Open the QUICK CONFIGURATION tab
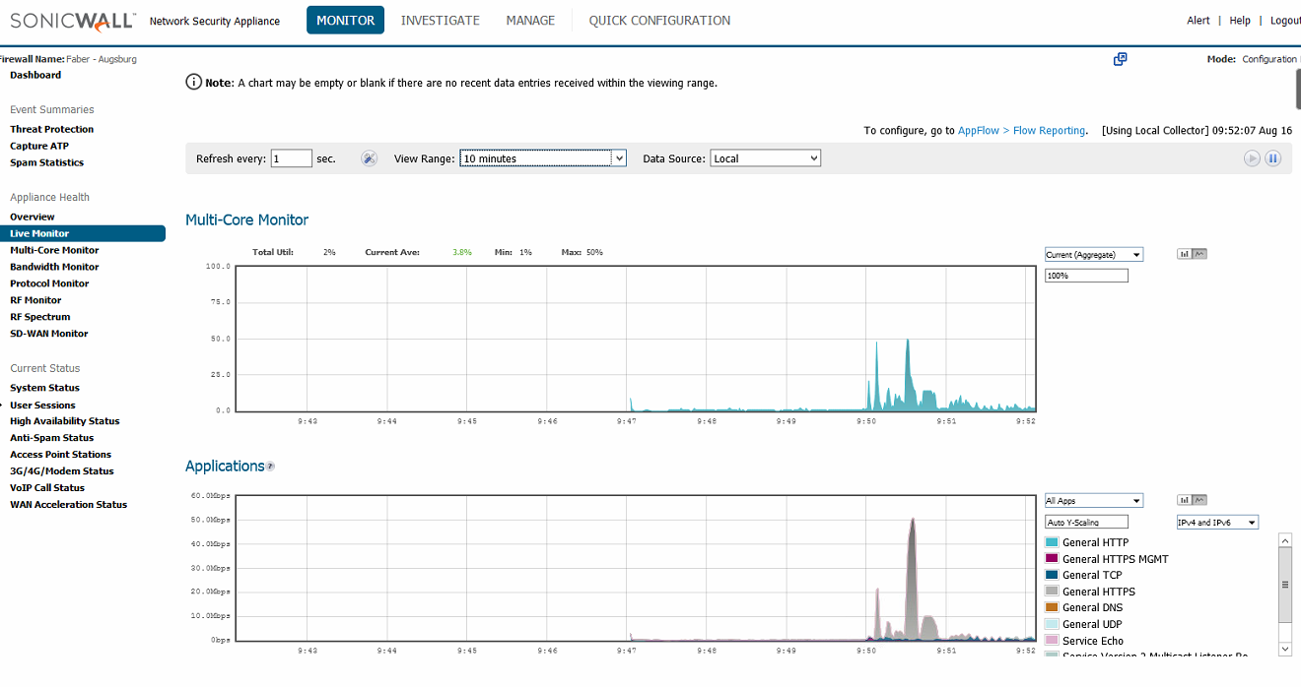This screenshot has height=687, width=1301. pyautogui.click(x=659, y=20)
